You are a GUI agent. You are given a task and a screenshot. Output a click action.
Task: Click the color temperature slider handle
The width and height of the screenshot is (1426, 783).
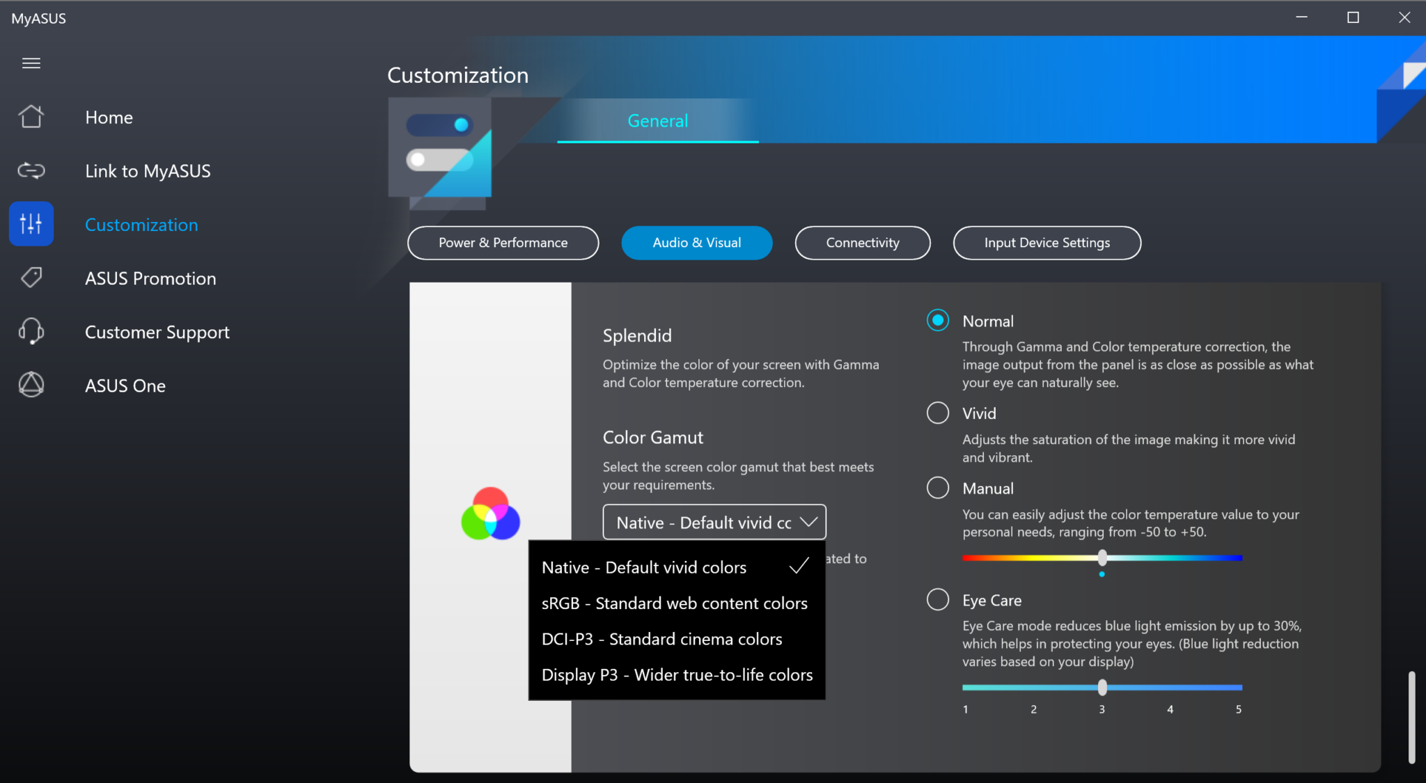click(x=1102, y=557)
